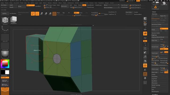The width and height of the screenshot is (170, 95).
Task: Select the Scale transform icon
Action: coord(46,14)
